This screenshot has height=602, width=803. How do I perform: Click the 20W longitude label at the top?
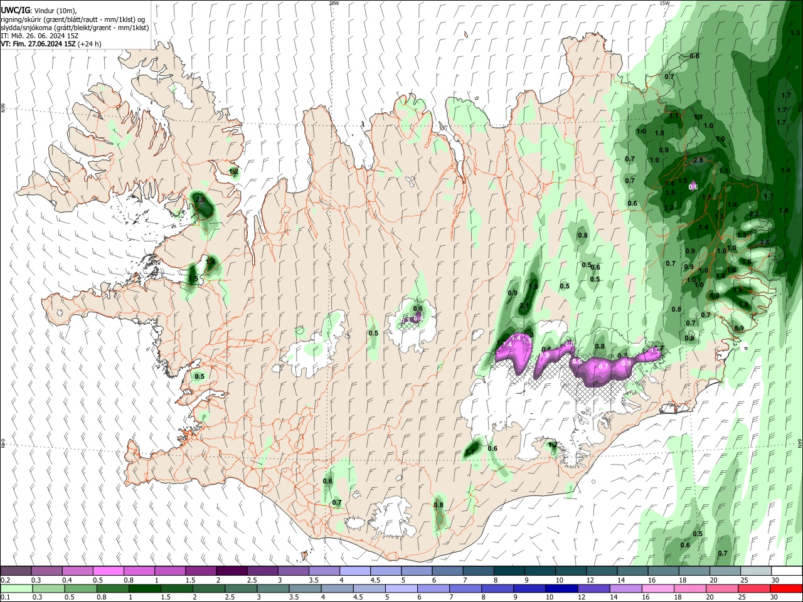click(334, 3)
